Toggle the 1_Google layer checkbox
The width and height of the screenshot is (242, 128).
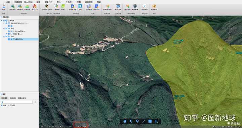point(9,31)
